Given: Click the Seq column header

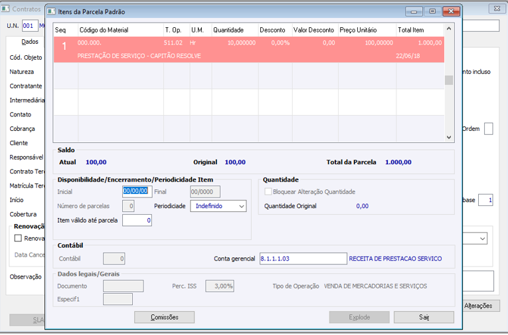Looking at the screenshot, I should tap(66, 30).
